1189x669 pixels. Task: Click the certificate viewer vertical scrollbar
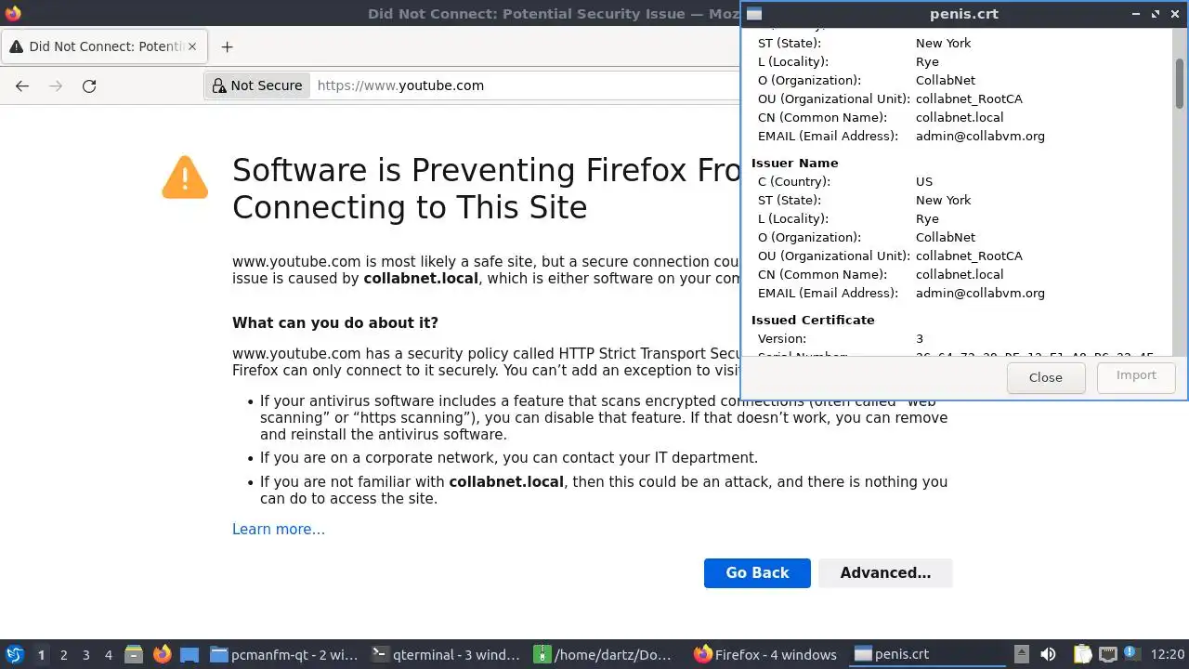[x=1180, y=84]
